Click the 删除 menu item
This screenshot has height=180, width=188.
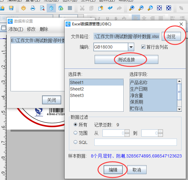click(x=44, y=29)
